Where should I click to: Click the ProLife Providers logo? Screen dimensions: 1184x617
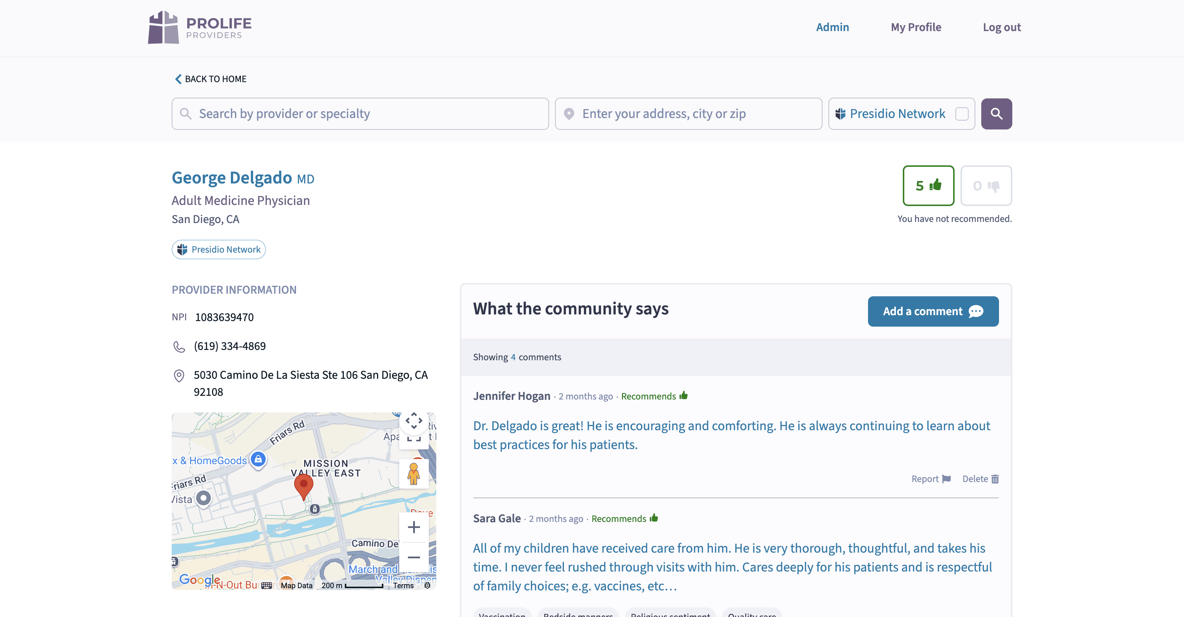[x=199, y=27]
